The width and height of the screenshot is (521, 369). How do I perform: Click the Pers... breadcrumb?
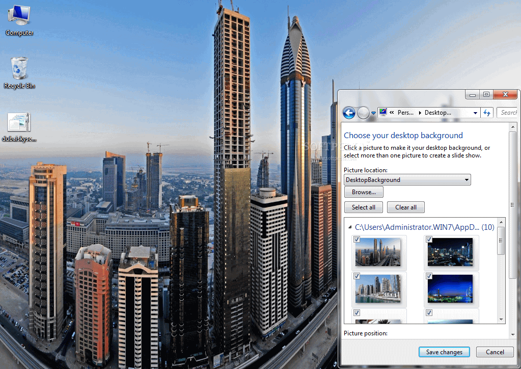pyautogui.click(x=405, y=113)
